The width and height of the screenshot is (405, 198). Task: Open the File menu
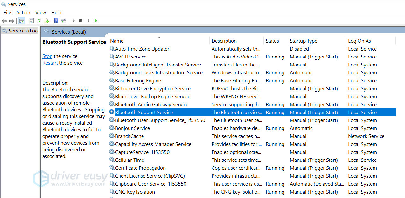point(7,13)
